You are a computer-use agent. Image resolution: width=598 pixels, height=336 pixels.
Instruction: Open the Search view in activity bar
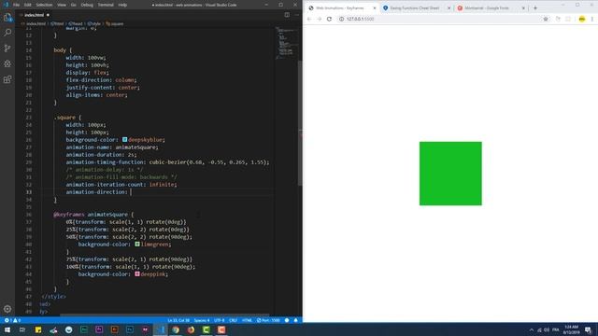coord(7,33)
